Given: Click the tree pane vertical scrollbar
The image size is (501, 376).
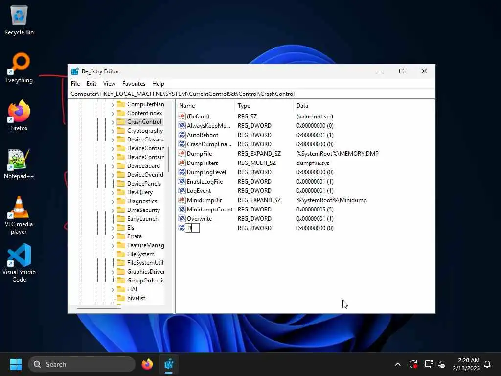Looking at the screenshot, I should pos(168,160).
